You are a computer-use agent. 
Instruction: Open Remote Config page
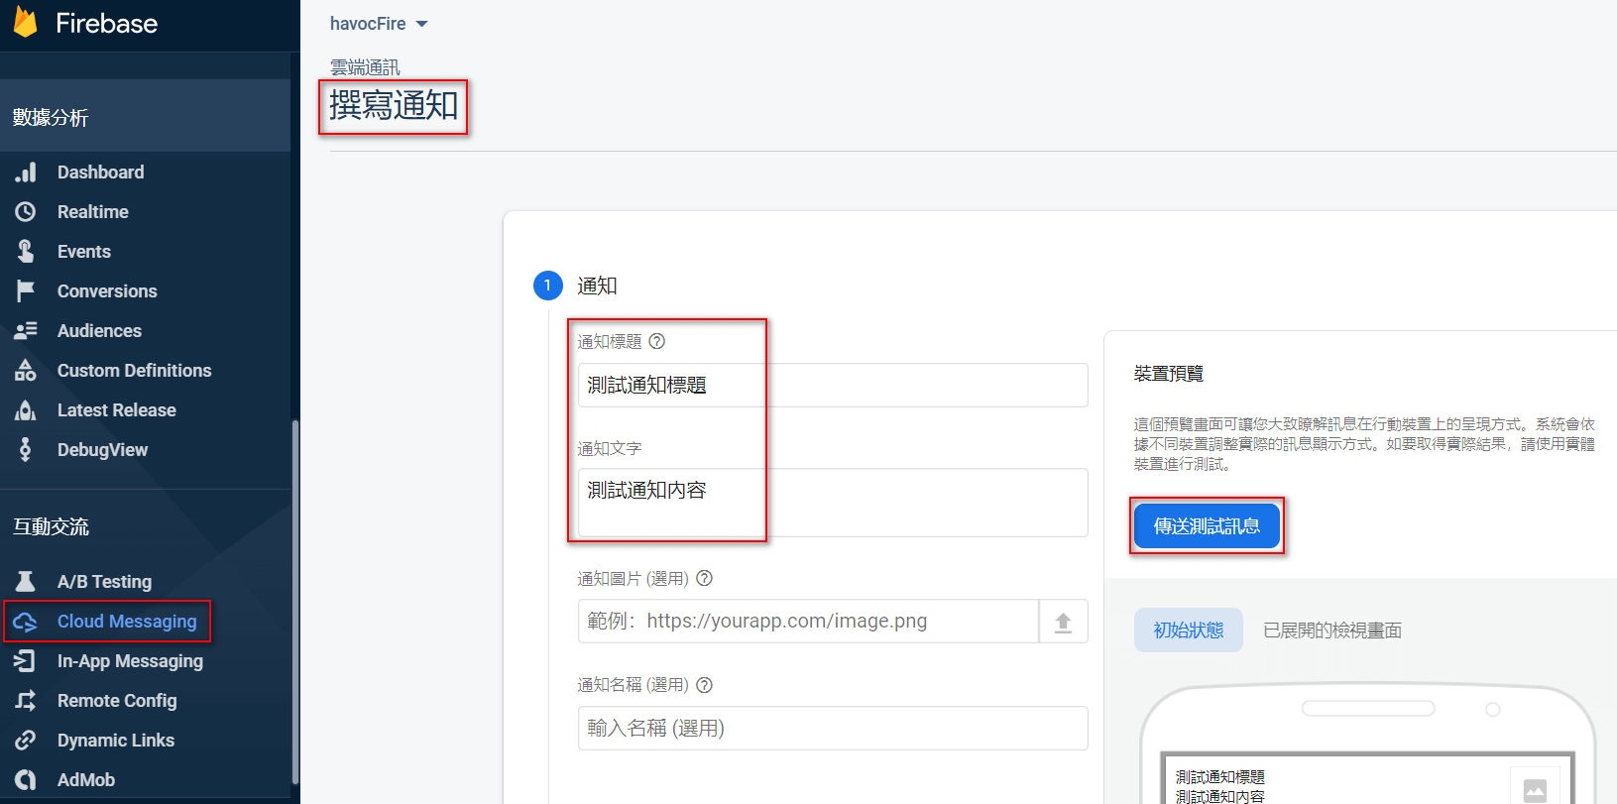point(117,701)
